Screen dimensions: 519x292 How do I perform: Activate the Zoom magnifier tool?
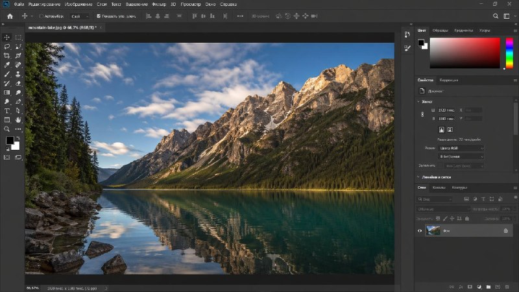coord(7,129)
